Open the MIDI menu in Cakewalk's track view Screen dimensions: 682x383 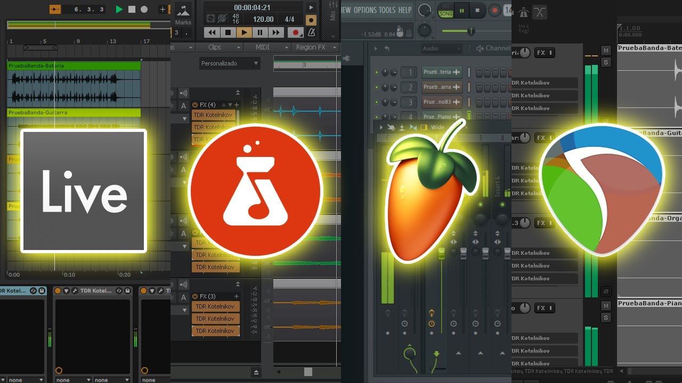266,47
